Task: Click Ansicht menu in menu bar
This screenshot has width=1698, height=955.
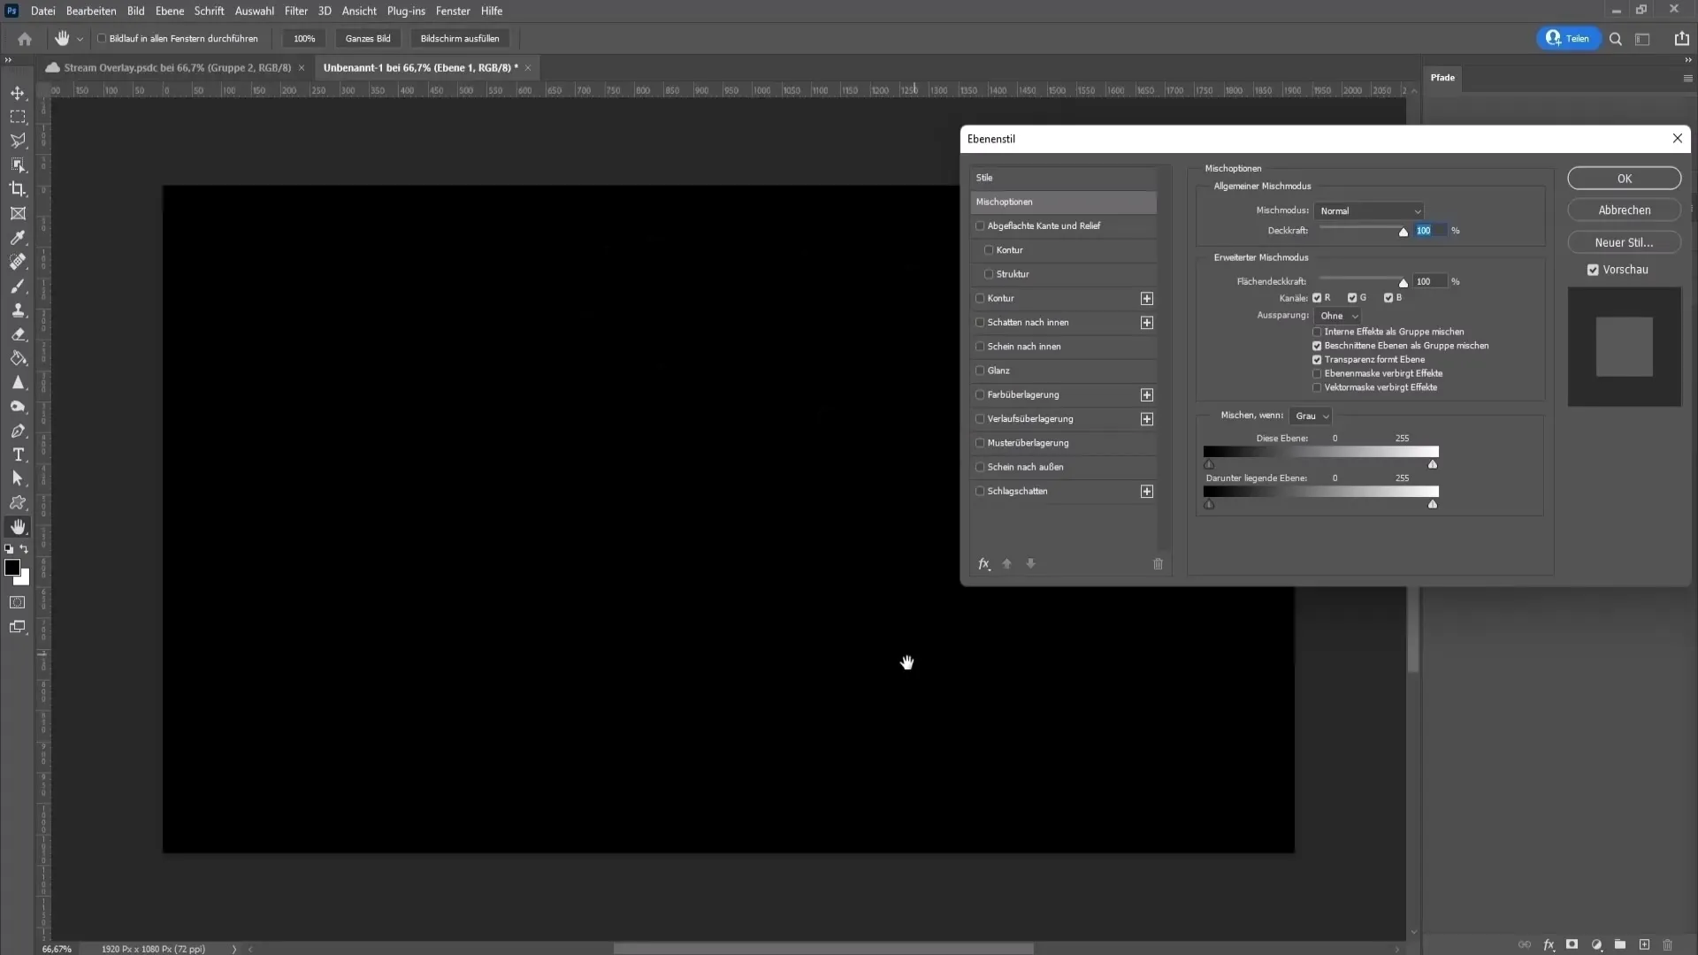Action: point(358,11)
